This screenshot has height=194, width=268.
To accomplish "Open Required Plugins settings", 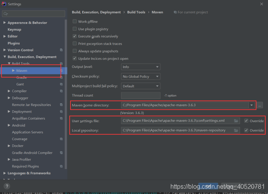I will click(26, 166).
